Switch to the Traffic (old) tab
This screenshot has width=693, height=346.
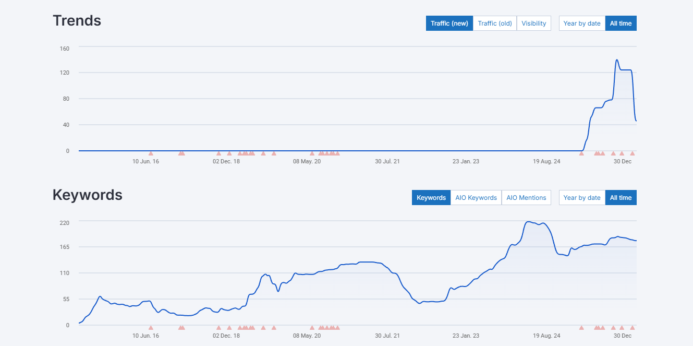coord(494,23)
